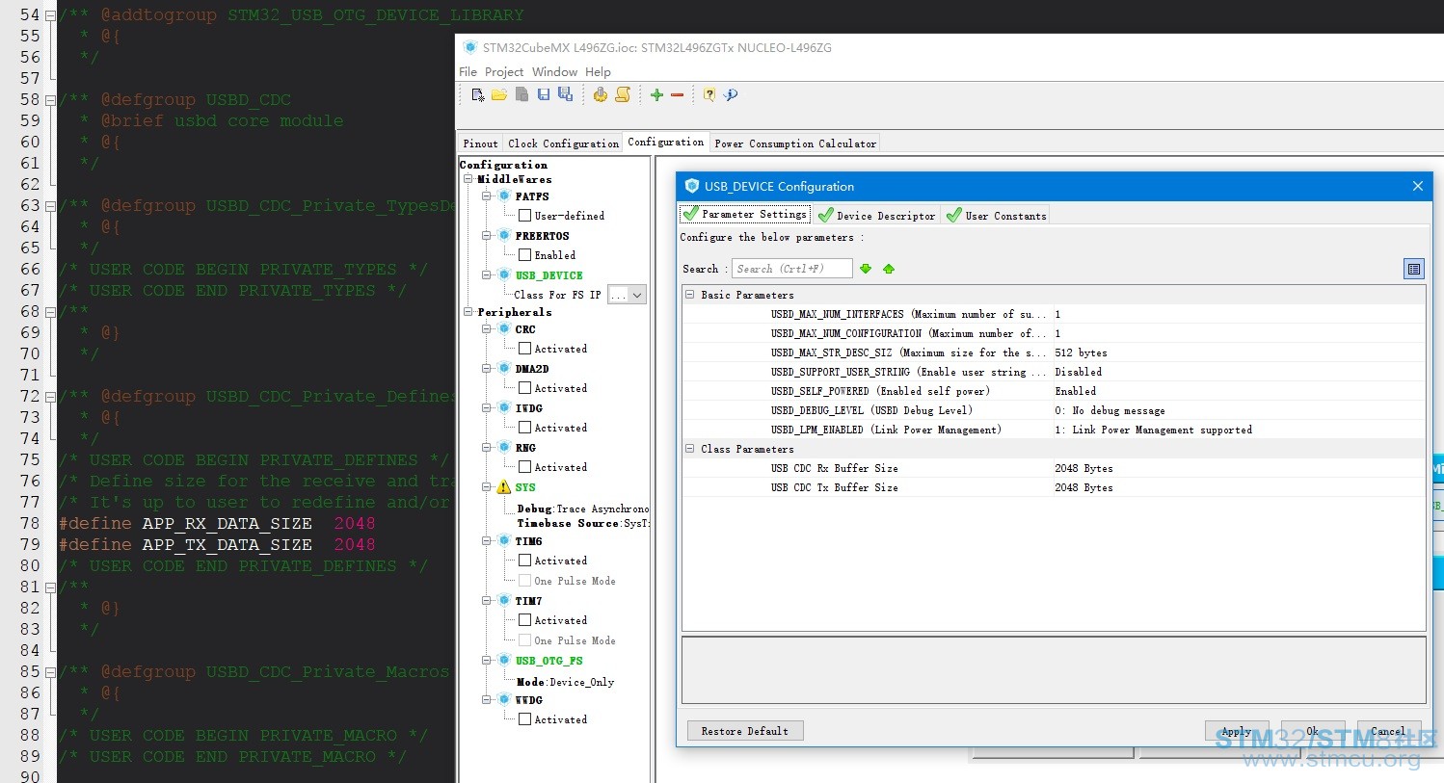Collapse the FATFS node expander
Screen dimensions: 1444x783
(487, 196)
